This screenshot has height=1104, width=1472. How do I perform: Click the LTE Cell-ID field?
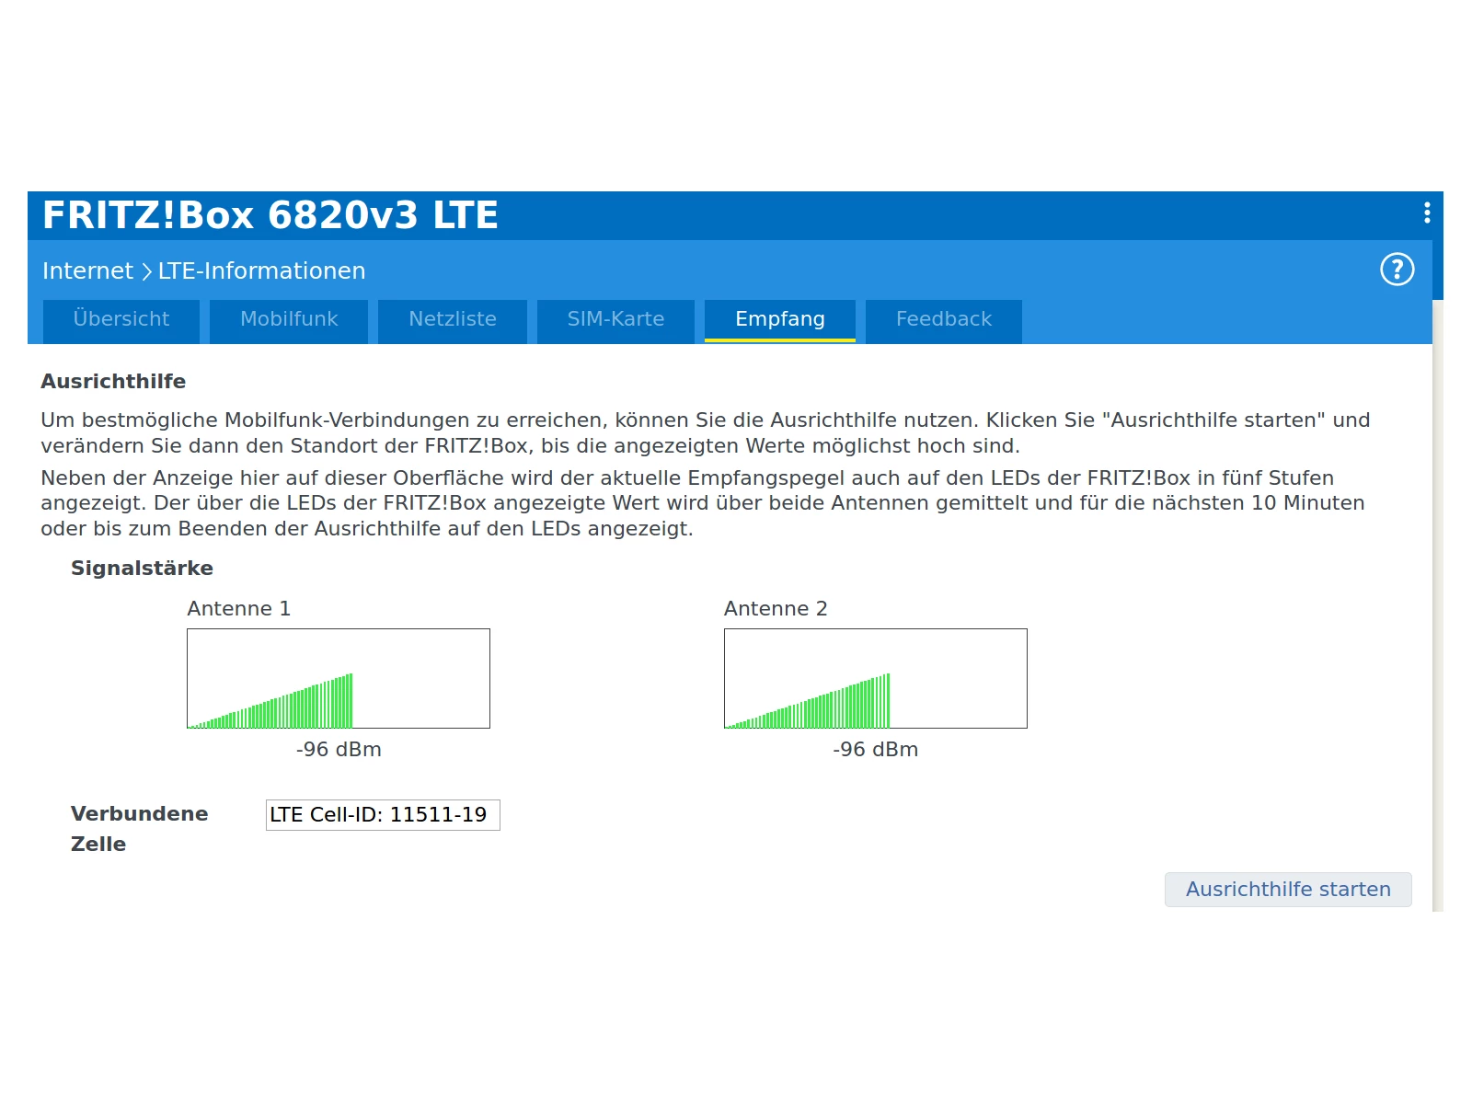383,815
